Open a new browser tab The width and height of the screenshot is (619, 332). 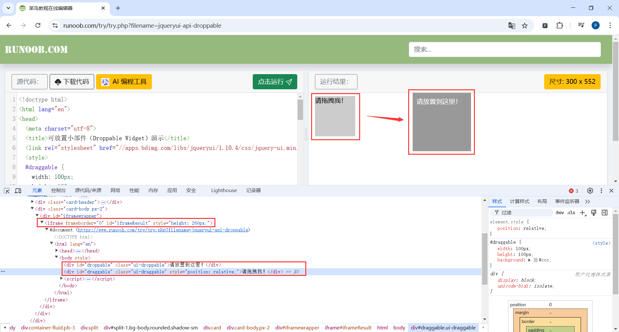pyautogui.click(x=118, y=8)
